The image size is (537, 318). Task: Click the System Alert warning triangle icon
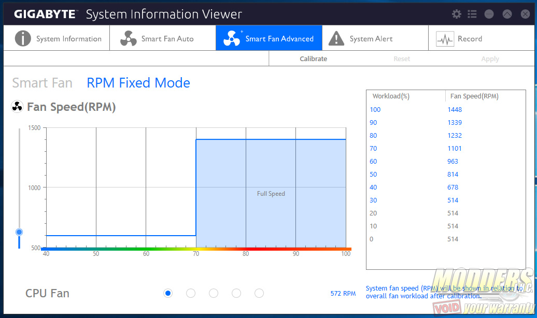(336, 38)
